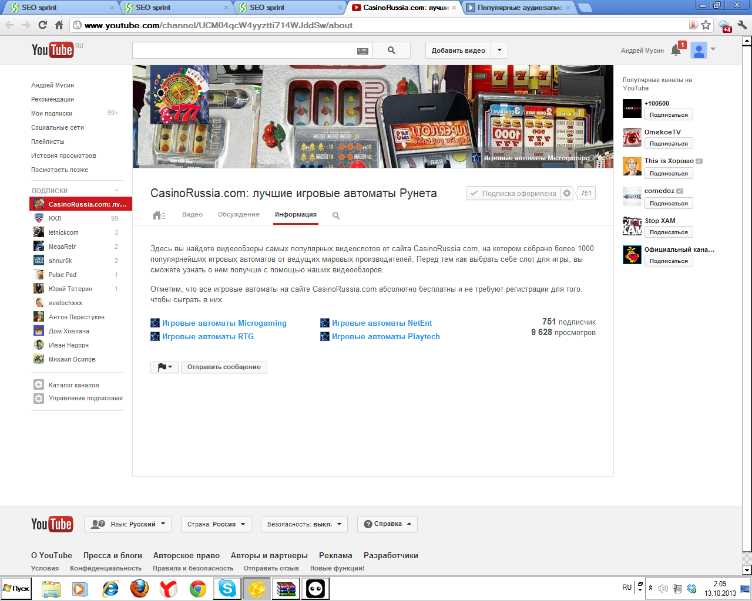Click the YouTube logo in header
Viewport: 752px width, 601px height.
[52, 50]
